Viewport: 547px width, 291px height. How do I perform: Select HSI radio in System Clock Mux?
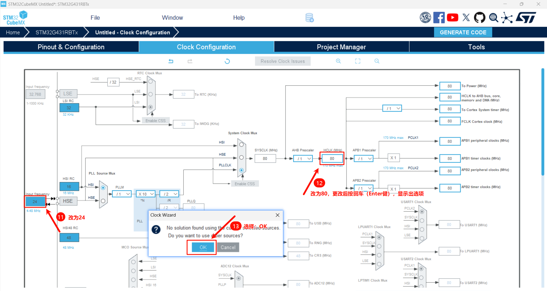tap(242, 145)
